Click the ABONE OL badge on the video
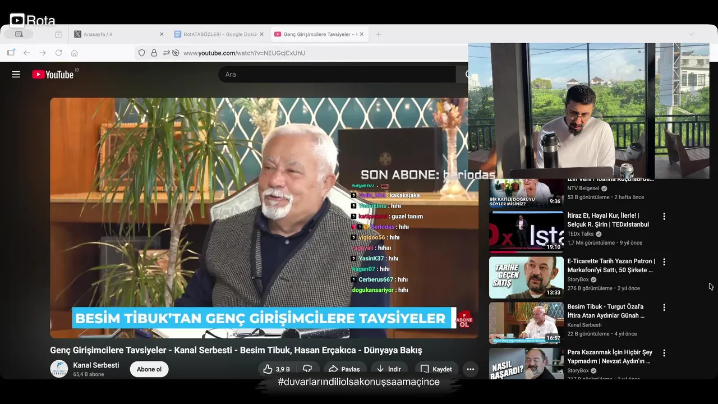Viewport: 718px width, 404px height. pos(464,320)
